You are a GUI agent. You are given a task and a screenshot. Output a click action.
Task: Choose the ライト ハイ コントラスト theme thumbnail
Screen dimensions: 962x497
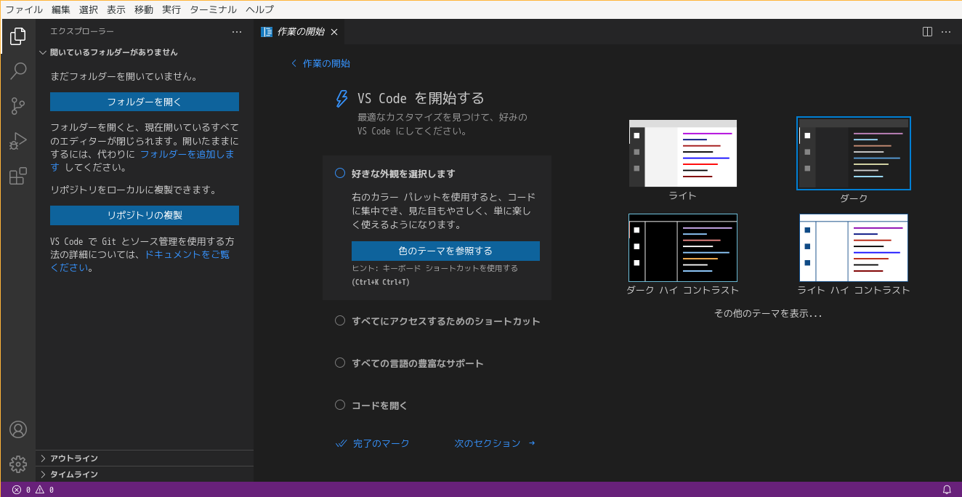854,248
